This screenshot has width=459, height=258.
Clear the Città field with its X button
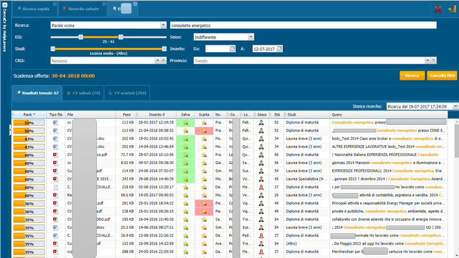tap(164, 61)
